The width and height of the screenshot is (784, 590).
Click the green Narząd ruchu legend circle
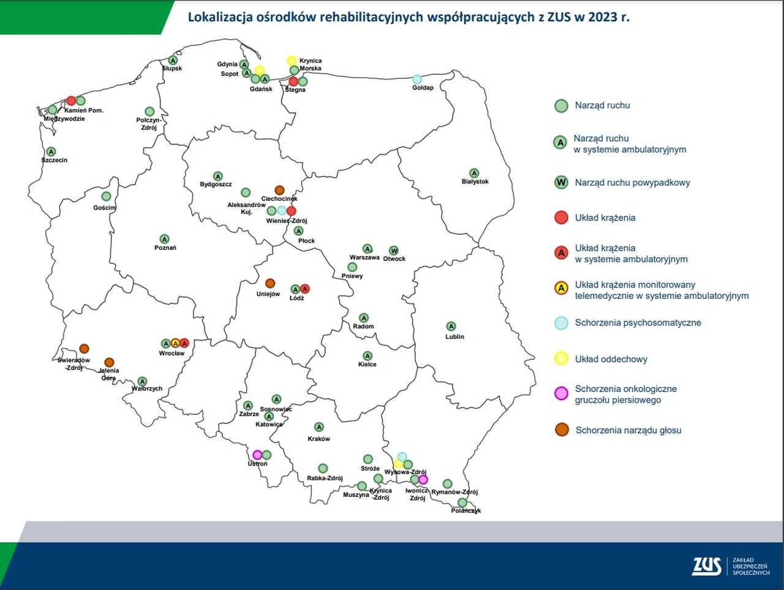coord(561,106)
